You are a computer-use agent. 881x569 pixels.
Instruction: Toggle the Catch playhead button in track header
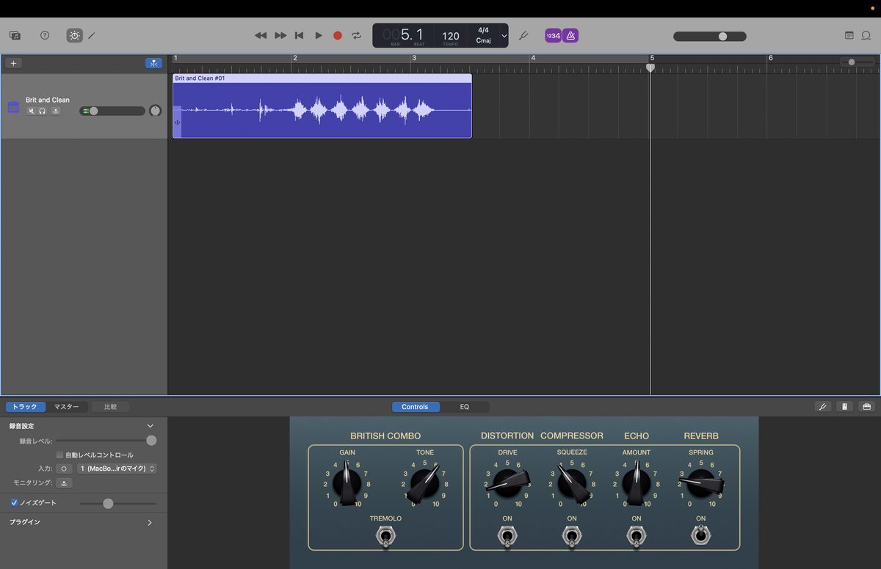point(153,63)
